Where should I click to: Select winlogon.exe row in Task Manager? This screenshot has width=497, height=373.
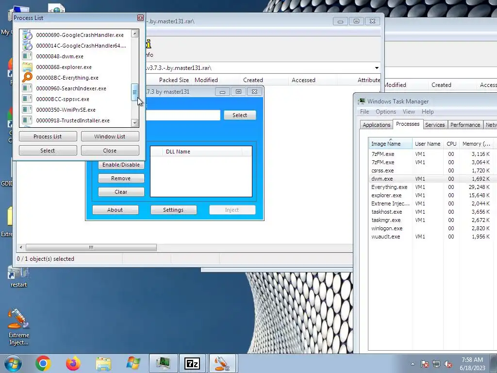(x=431, y=228)
